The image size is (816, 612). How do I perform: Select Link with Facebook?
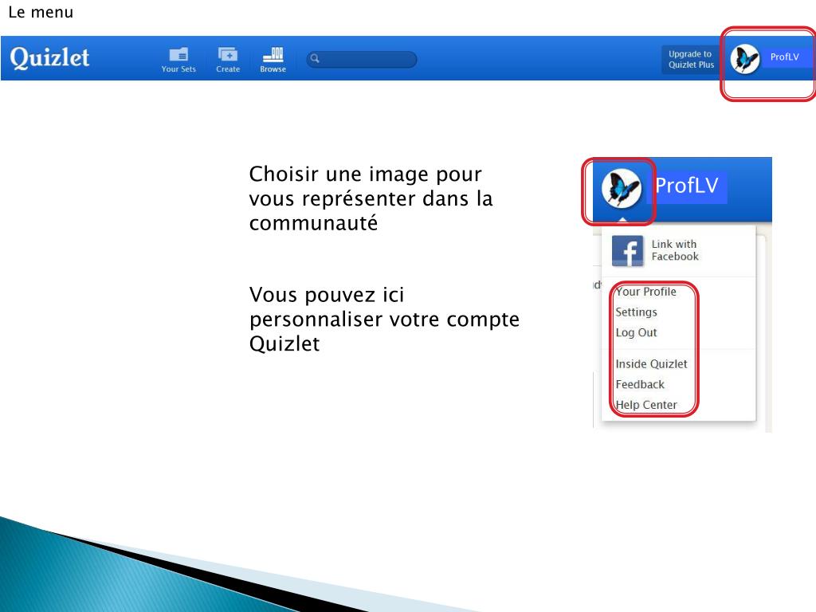[x=674, y=250]
